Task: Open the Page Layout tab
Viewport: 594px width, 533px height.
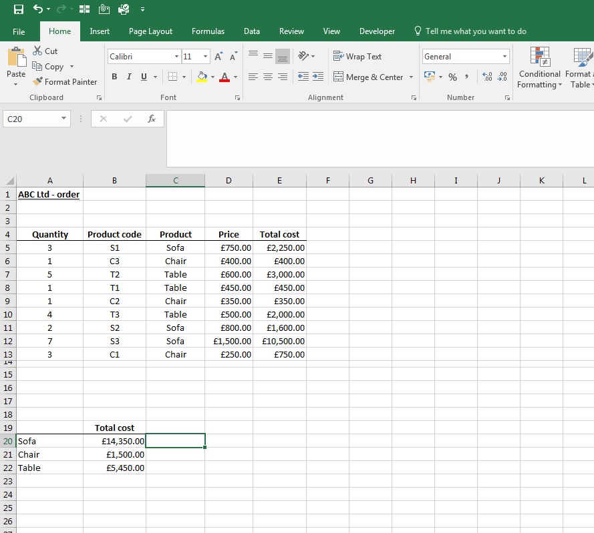Action: pos(150,31)
